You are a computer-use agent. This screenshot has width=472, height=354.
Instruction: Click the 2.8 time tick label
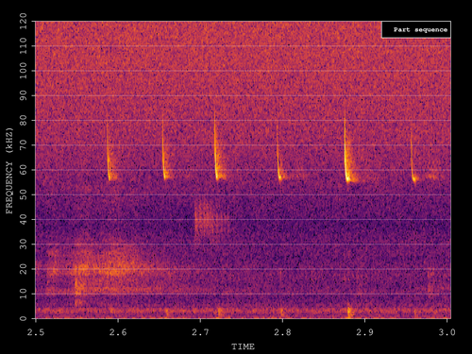(282, 332)
